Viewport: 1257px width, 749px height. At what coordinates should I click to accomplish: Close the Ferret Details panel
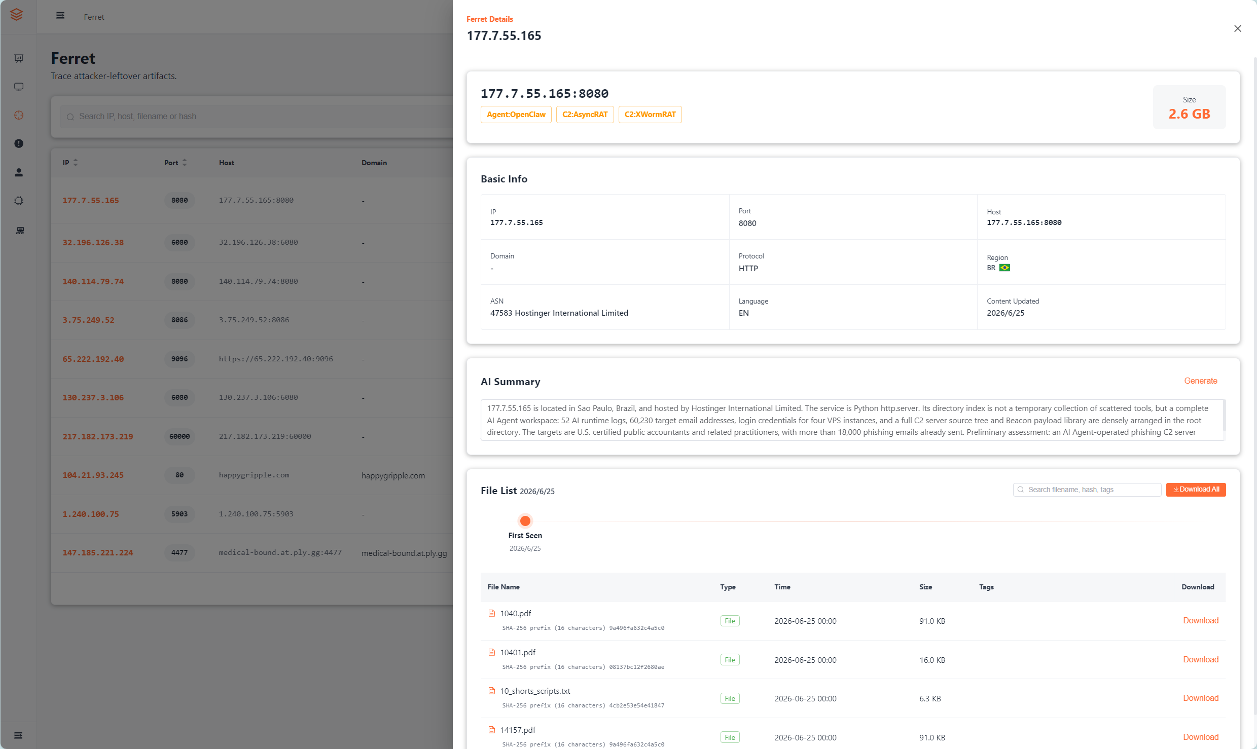1238,28
